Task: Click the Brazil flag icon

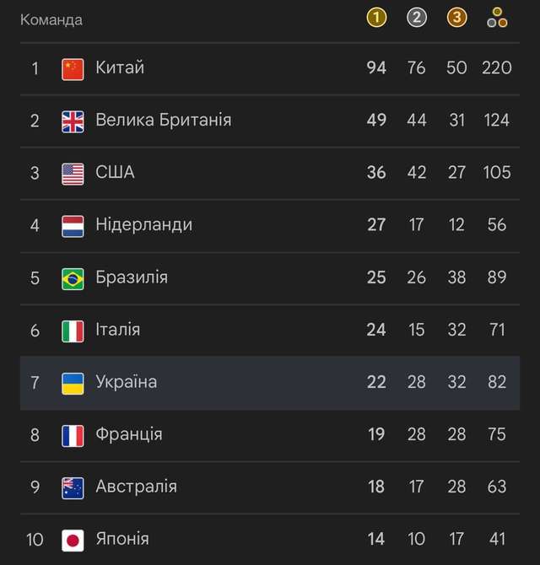Action: coord(73,278)
